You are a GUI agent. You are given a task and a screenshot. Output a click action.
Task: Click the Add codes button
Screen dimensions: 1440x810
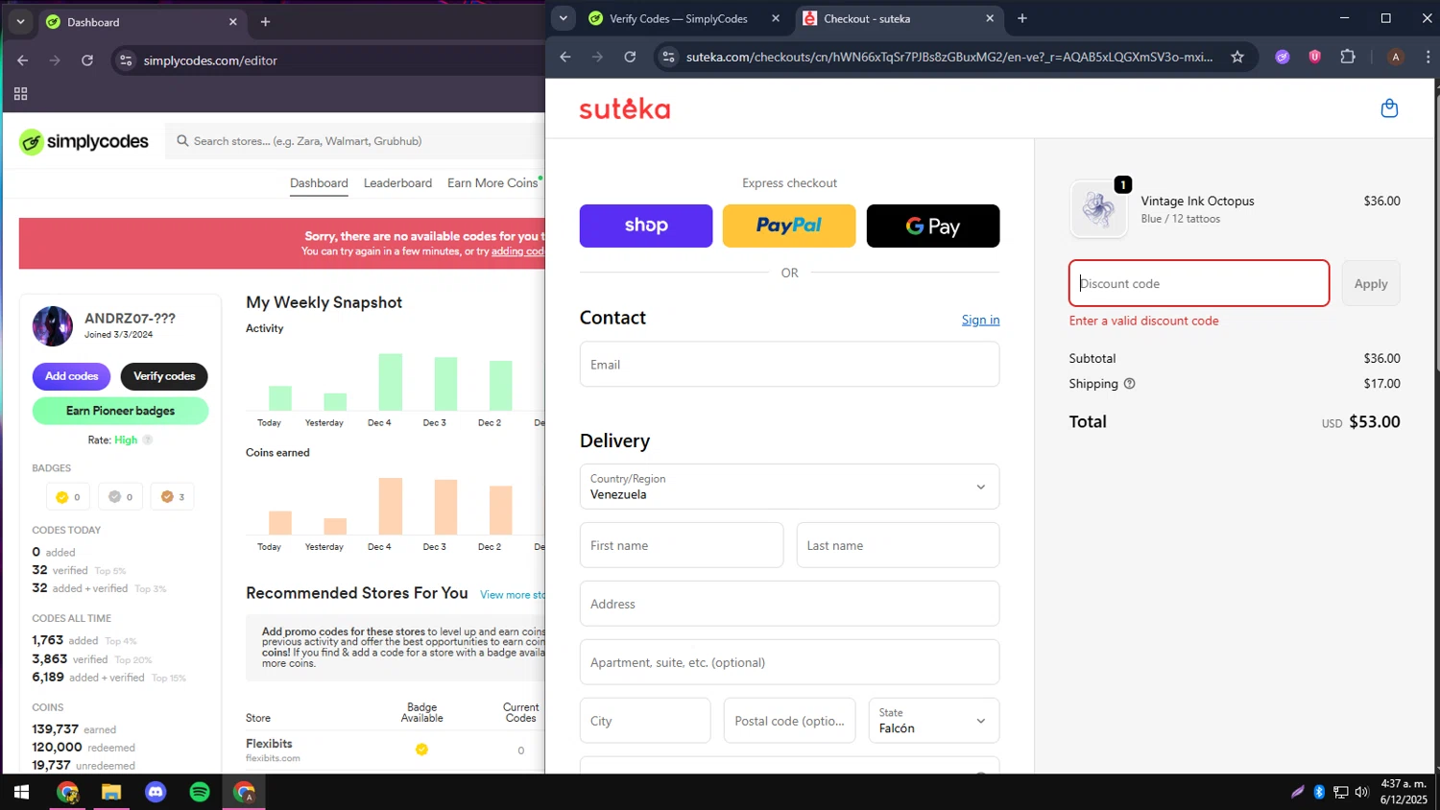pos(72,376)
